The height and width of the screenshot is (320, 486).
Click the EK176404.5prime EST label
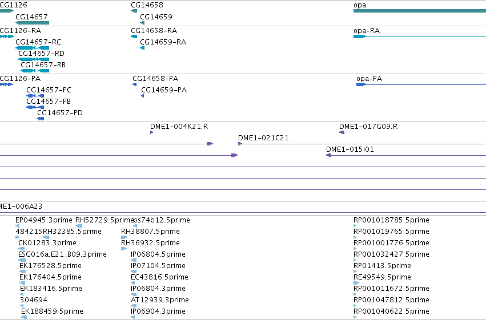tap(50, 277)
